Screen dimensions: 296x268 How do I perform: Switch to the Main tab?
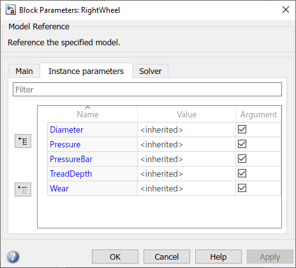[24, 71]
